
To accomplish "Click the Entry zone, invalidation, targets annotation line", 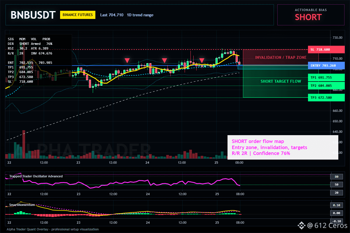I will click(269, 147).
